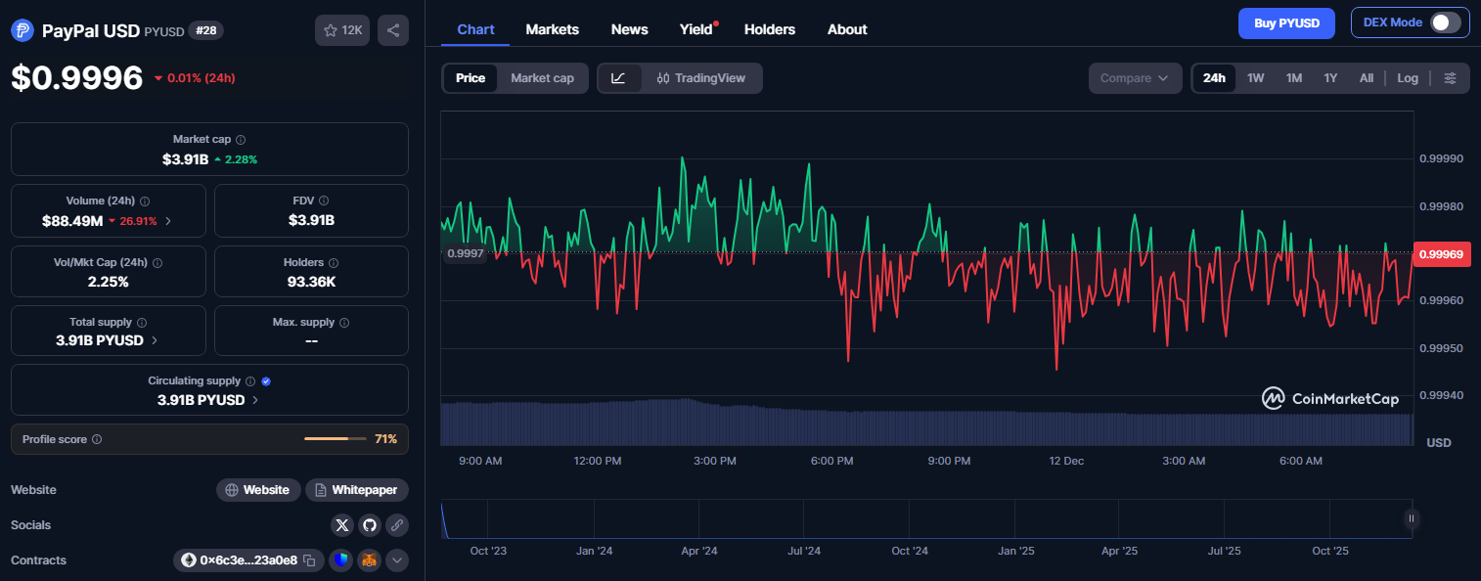Expand Volume (24h) details arrow

pos(168,221)
